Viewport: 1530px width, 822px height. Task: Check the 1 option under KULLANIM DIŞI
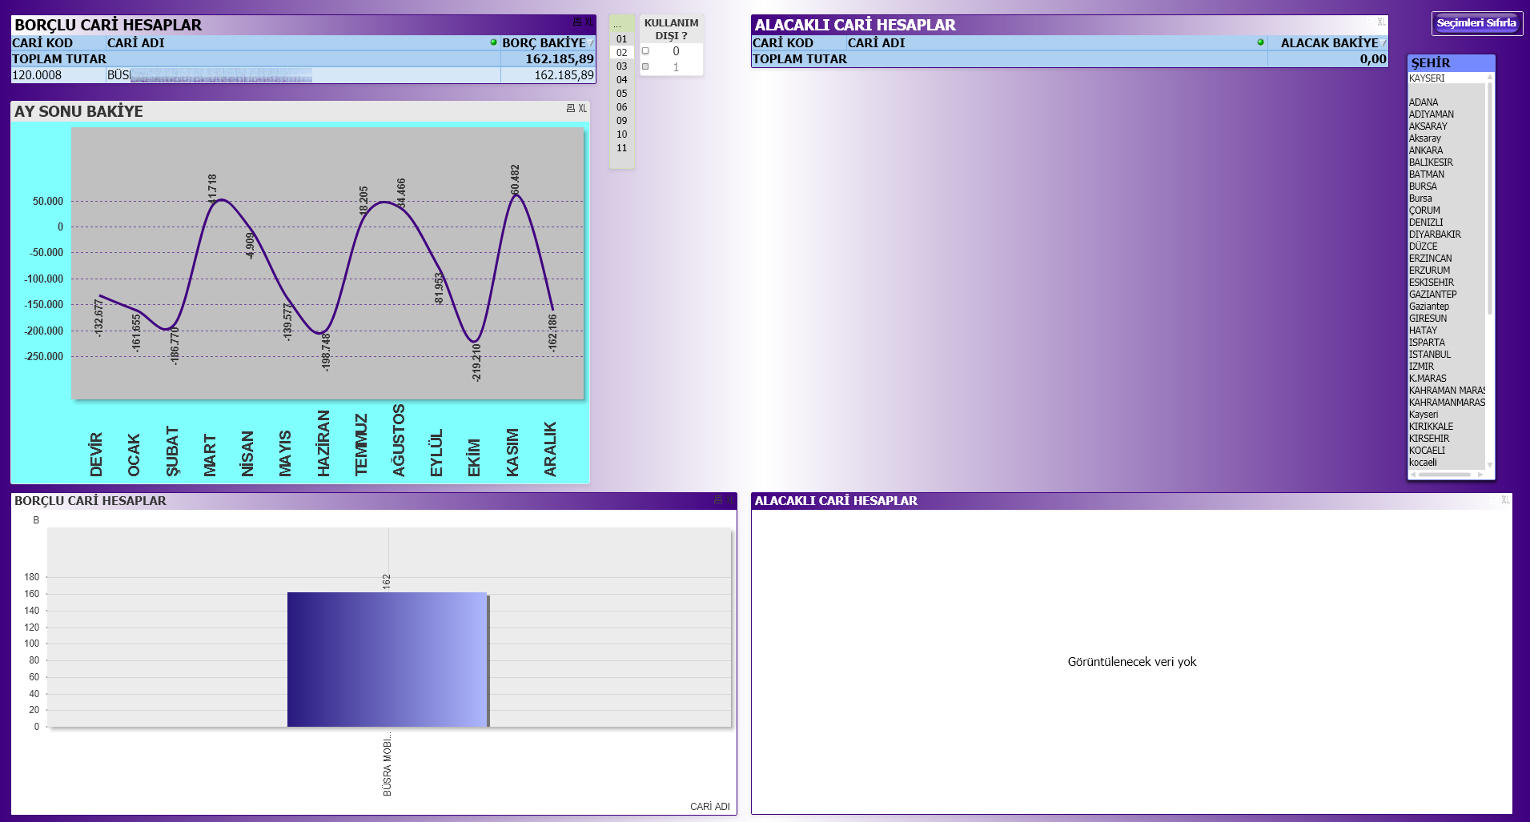pyautogui.click(x=645, y=67)
